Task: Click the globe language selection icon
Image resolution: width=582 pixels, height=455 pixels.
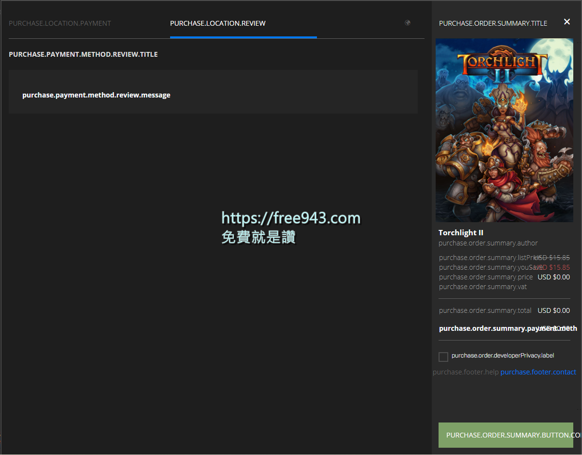Action: (407, 23)
